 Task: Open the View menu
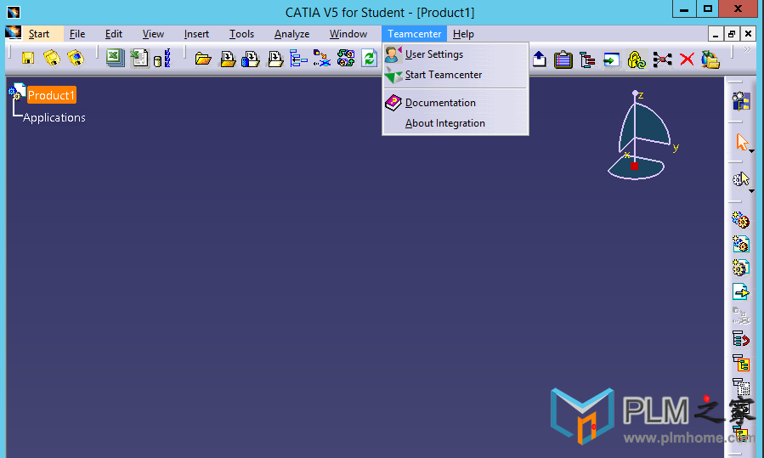(153, 34)
